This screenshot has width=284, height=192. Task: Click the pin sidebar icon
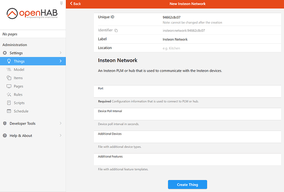pos(61,3)
